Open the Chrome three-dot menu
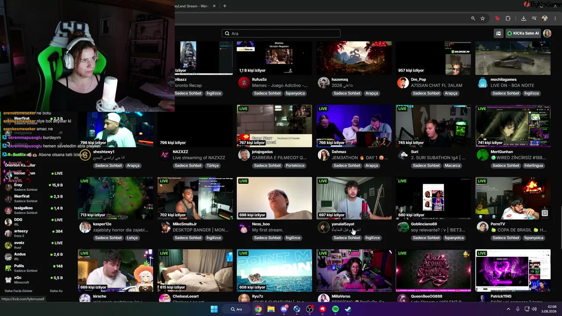This screenshot has height=316, width=562. tap(555, 18)
